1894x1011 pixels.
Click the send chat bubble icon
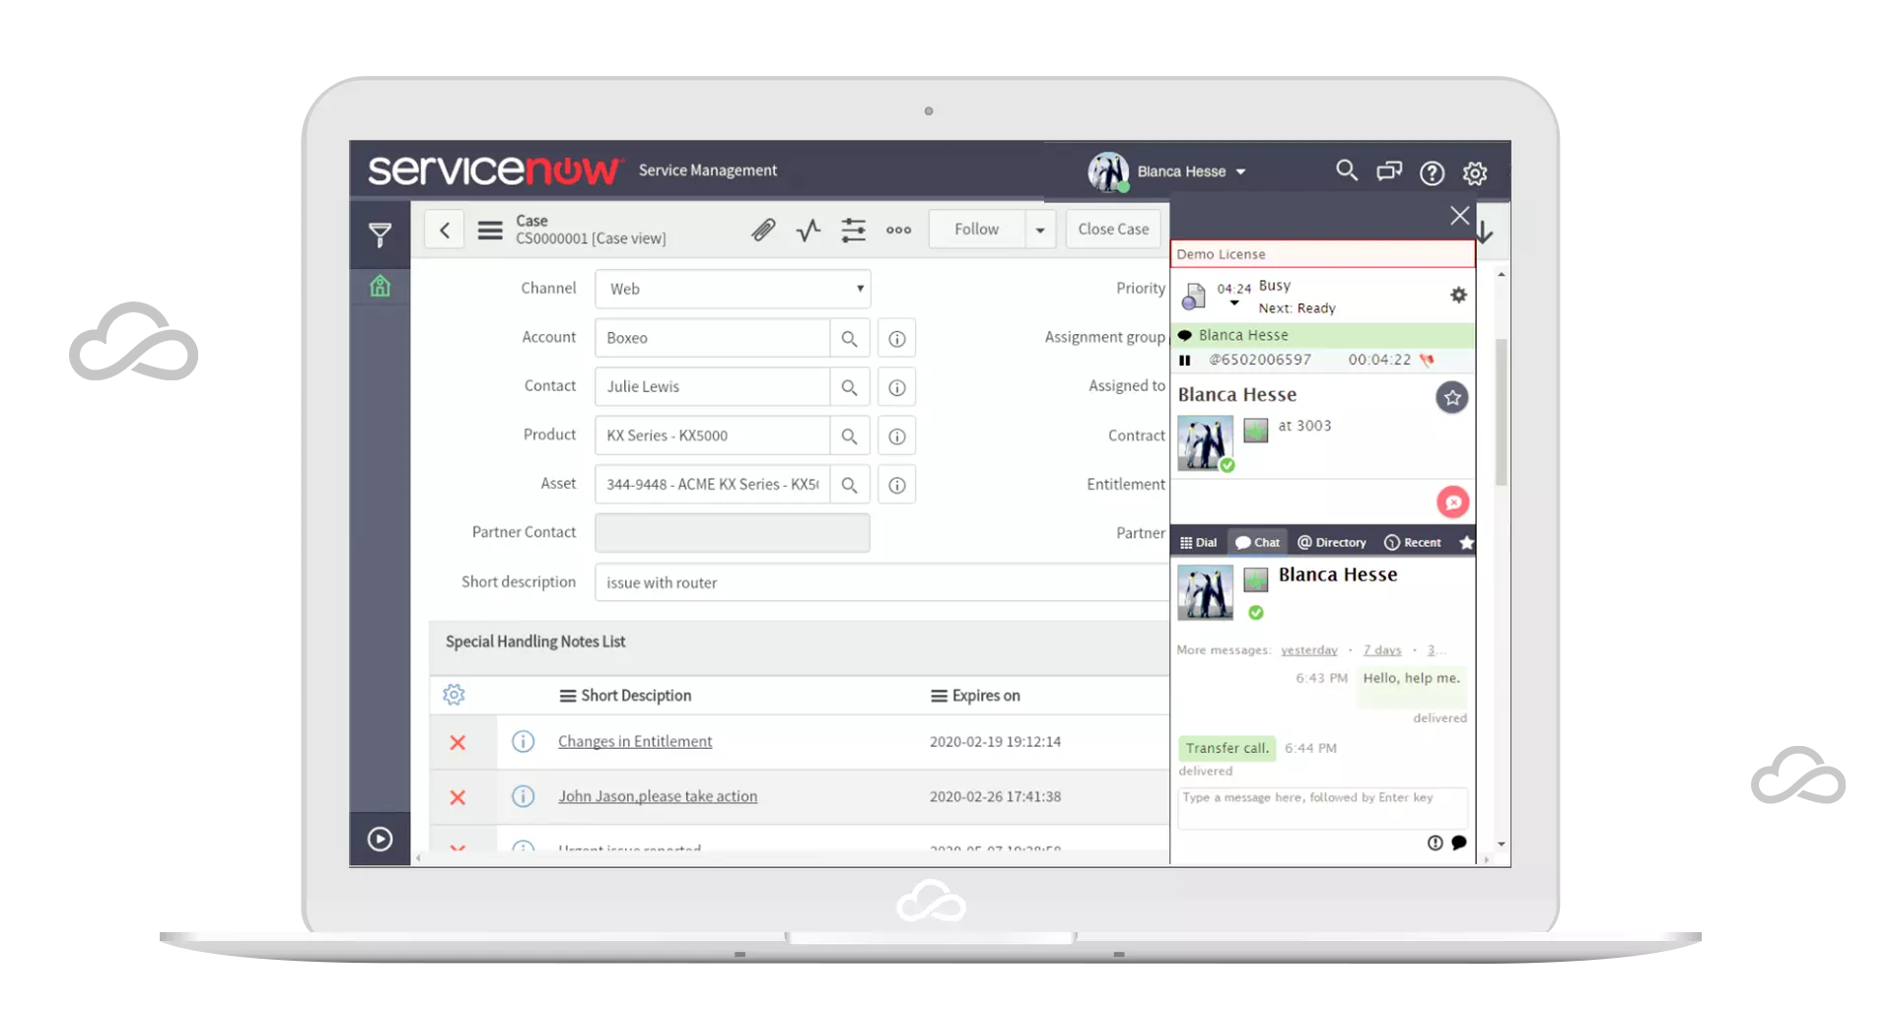point(1459,842)
